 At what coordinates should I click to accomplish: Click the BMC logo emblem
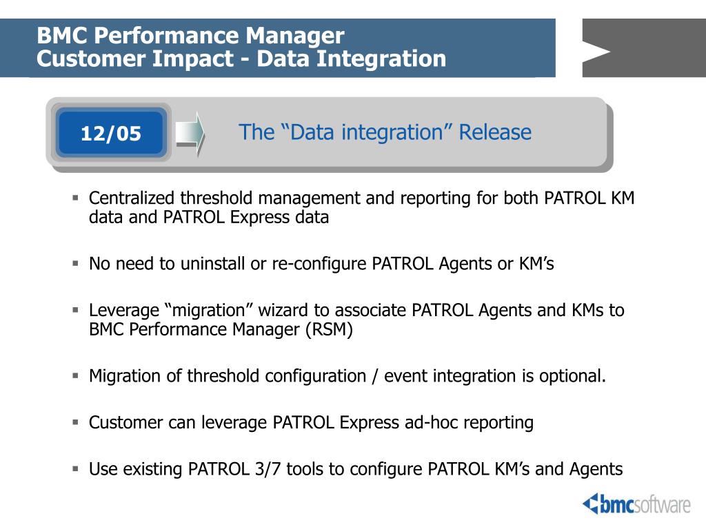pyautogui.click(x=591, y=504)
